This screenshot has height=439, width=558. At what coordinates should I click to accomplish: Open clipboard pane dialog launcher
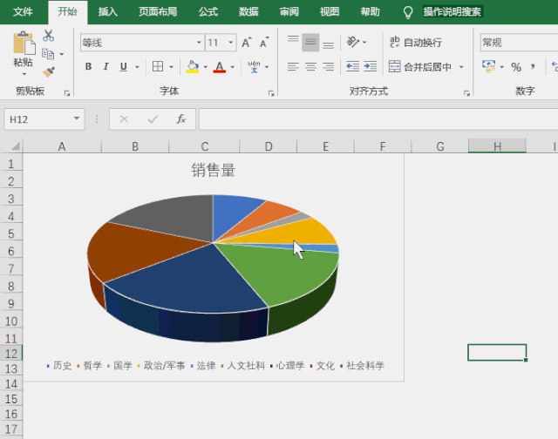click(67, 93)
